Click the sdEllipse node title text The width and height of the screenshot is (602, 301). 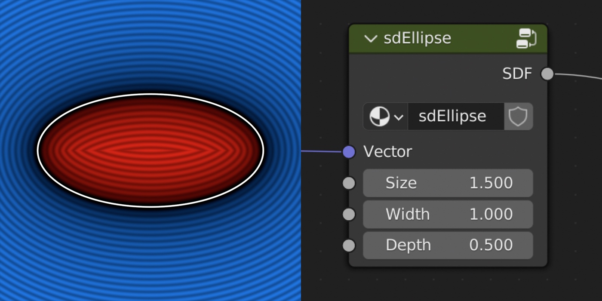tap(417, 38)
